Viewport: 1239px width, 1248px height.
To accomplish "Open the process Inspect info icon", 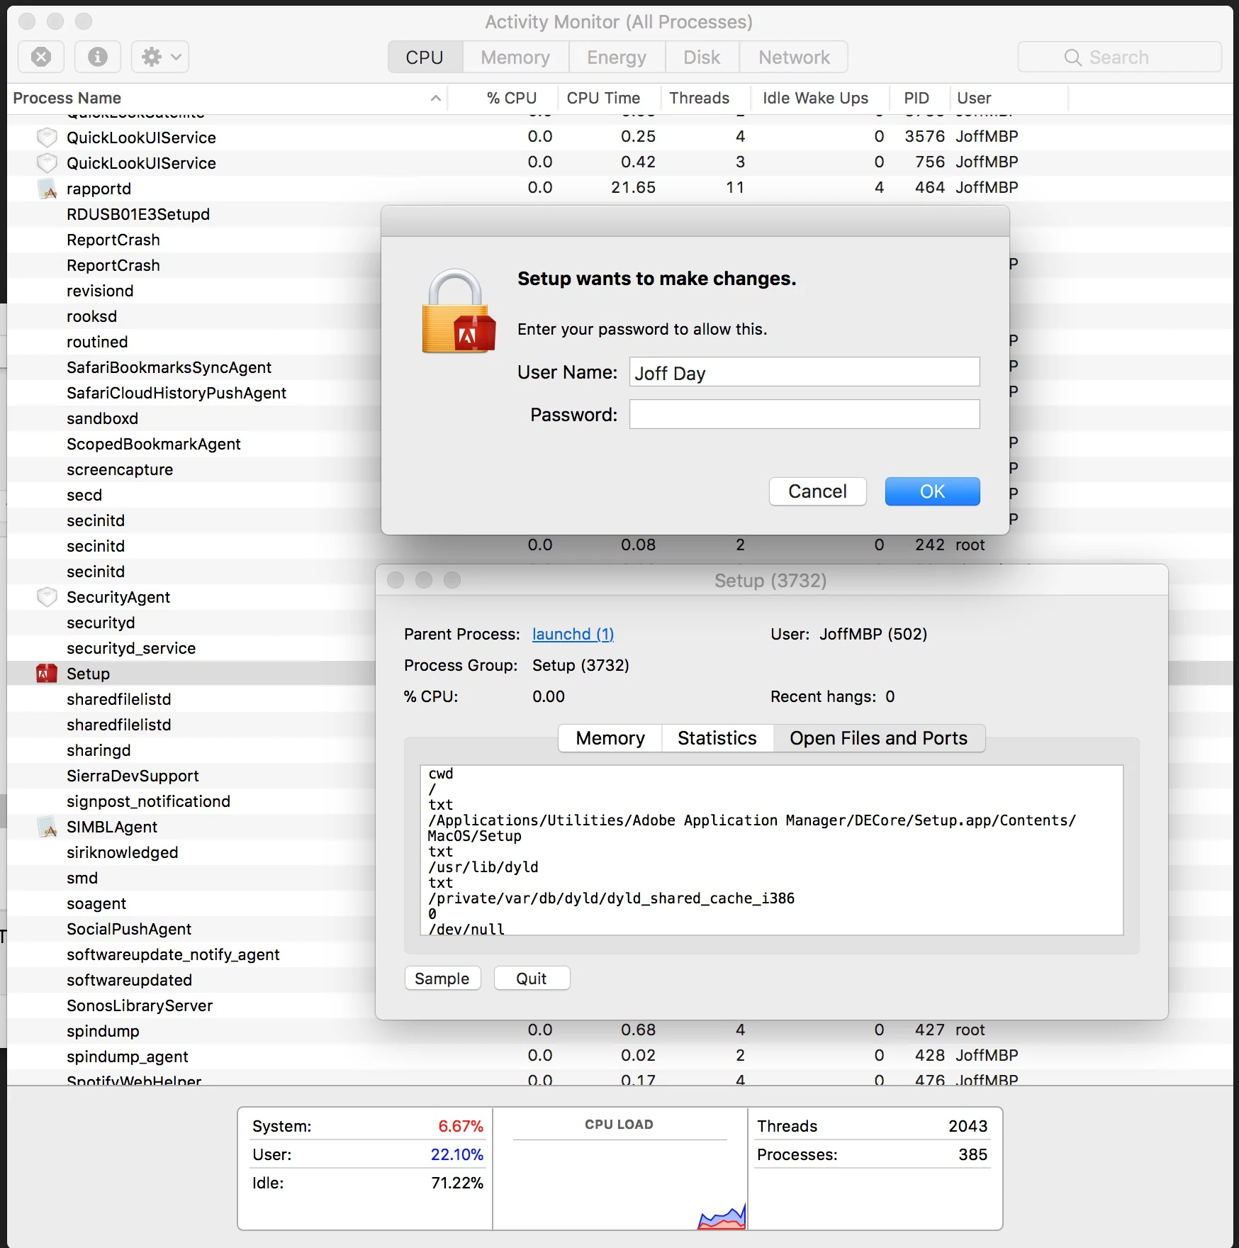I will (x=98, y=57).
